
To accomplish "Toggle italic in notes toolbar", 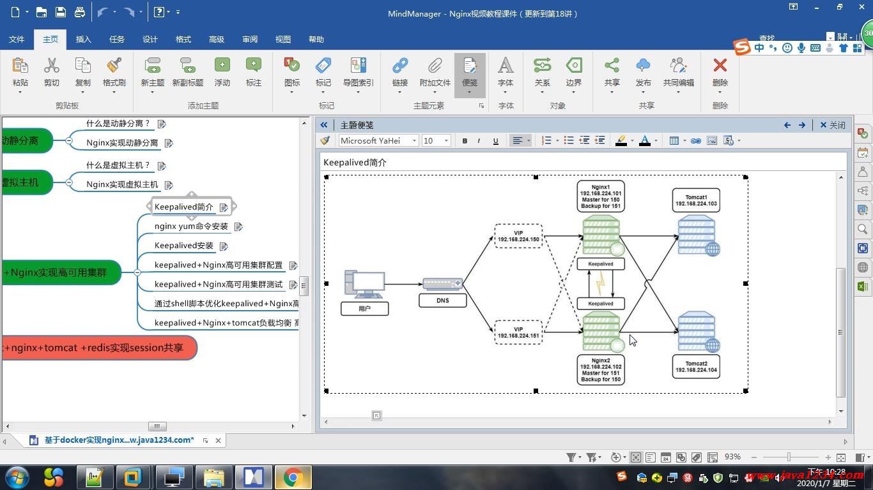I will coord(479,141).
